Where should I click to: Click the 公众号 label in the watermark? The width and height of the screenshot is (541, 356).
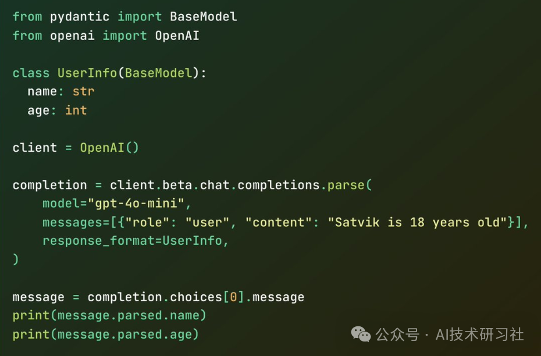pos(397,334)
